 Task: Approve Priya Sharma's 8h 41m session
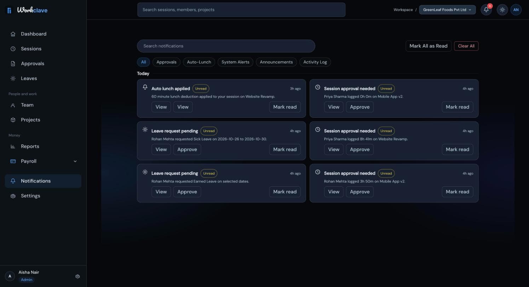coord(360,150)
